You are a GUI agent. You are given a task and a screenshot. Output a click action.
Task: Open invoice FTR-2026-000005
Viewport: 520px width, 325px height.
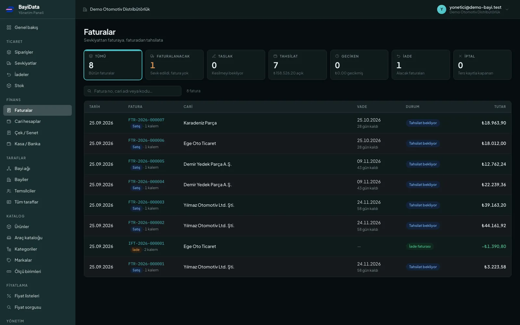(146, 161)
